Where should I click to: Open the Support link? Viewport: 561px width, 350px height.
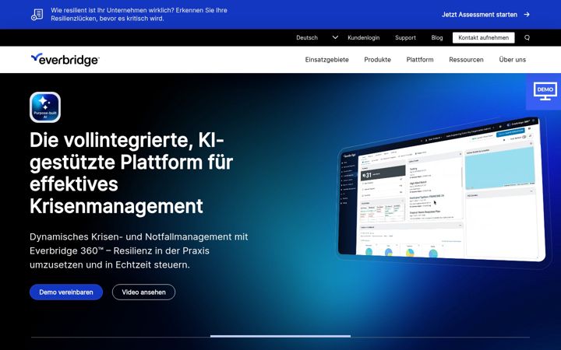[405, 37]
